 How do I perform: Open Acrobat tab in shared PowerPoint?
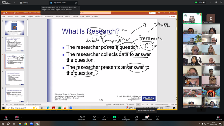(95, 16)
